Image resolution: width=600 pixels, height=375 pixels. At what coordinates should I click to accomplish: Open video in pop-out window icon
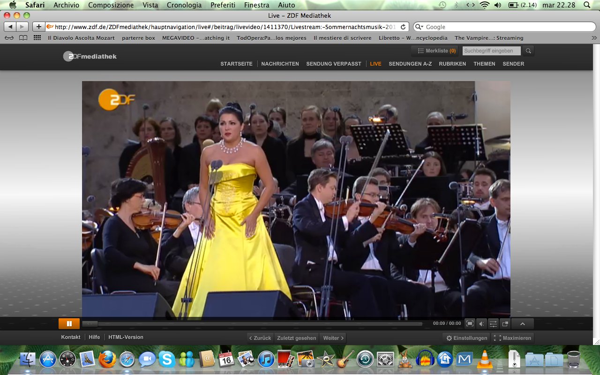pyautogui.click(x=505, y=323)
